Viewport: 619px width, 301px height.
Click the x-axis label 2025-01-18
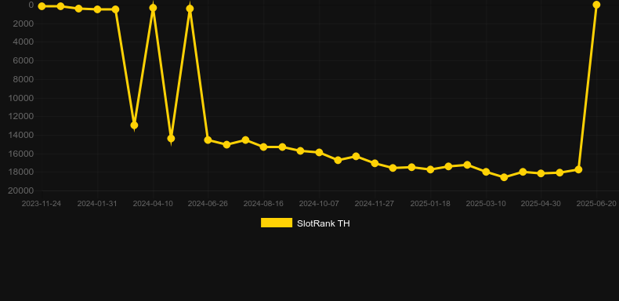pos(430,204)
